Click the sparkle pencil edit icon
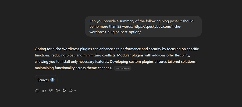 (64, 90)
